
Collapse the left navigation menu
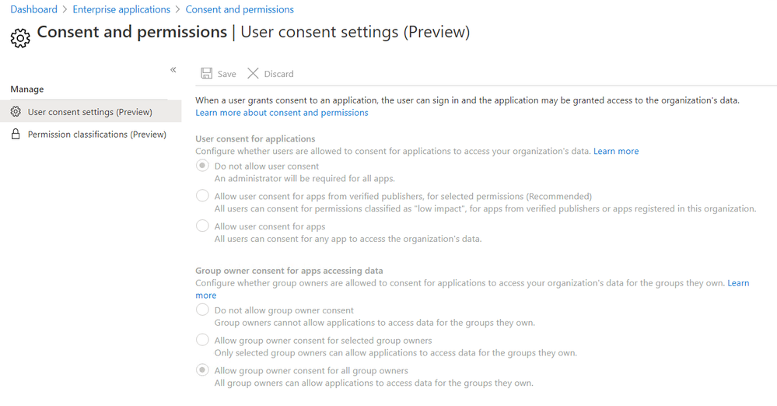pyautogui.click(x=173, y=70)
